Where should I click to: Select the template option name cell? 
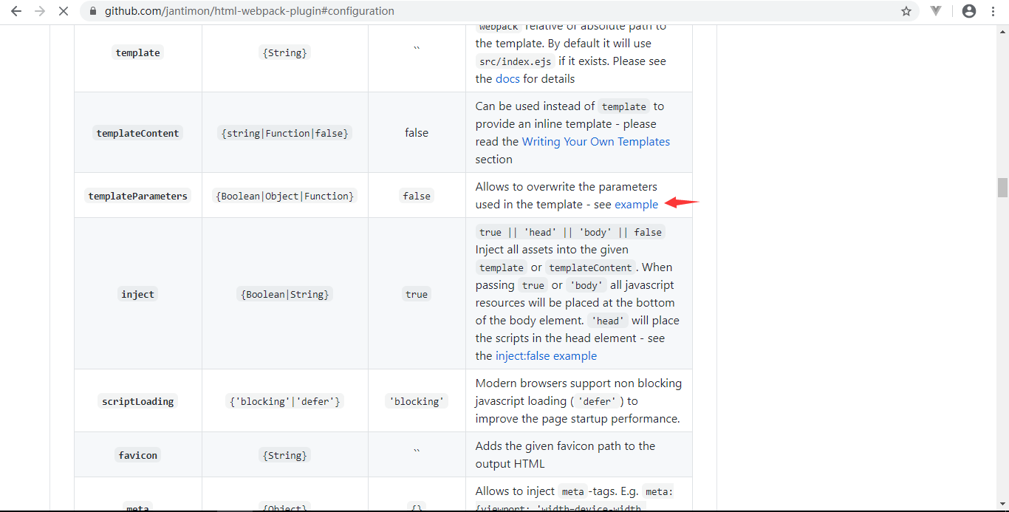[x=138, y=52]
